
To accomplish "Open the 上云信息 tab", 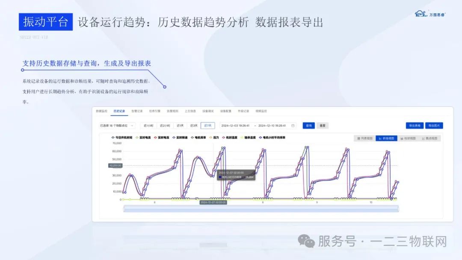I will (190, 111).
